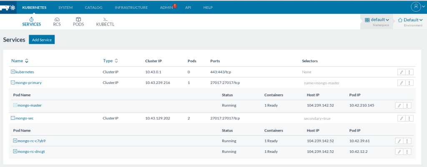Click the Add Service button

[42, 40]
